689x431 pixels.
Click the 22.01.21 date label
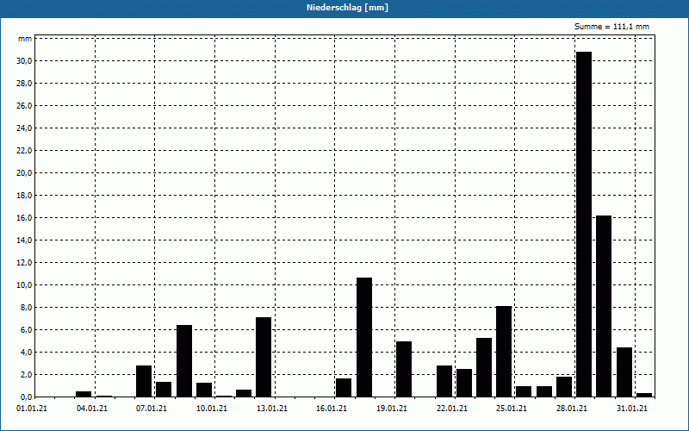(451, 409)
